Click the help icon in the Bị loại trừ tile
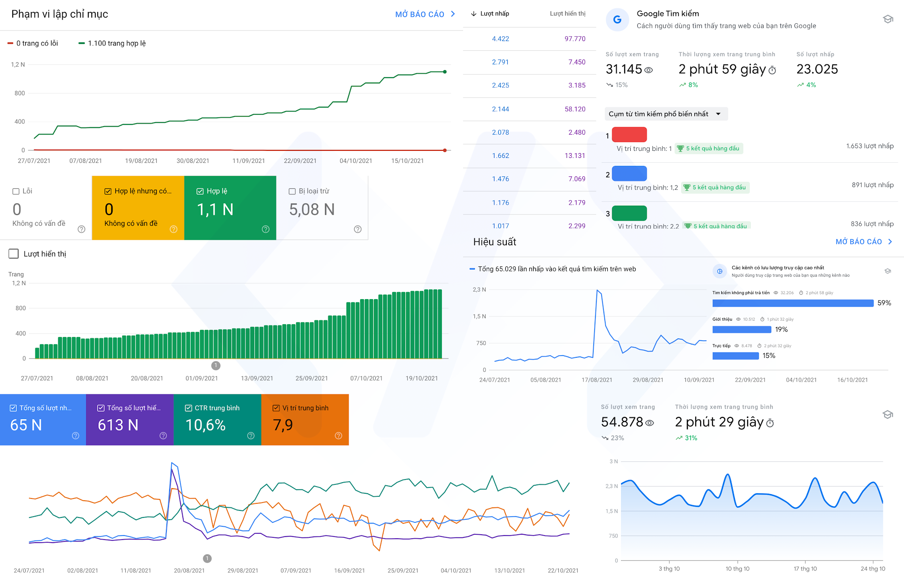The width and height of the screenshot is (904, 585). click(358, 229)
